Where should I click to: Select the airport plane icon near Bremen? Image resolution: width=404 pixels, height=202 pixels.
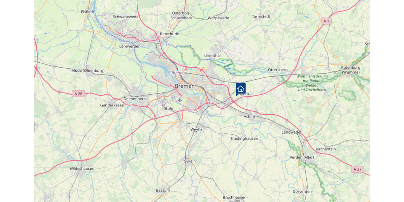179,100
